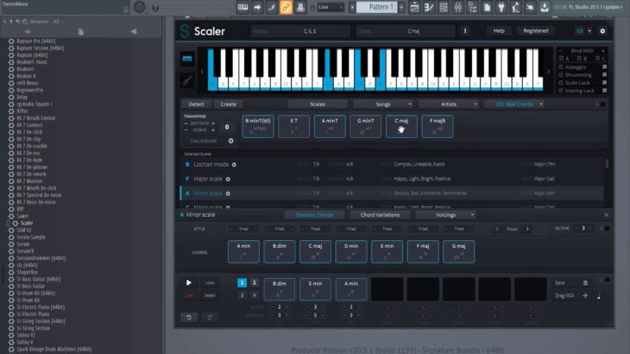Screen dimensions: 630x354
Task: Open the Scales menu
Action: [318, 104]
